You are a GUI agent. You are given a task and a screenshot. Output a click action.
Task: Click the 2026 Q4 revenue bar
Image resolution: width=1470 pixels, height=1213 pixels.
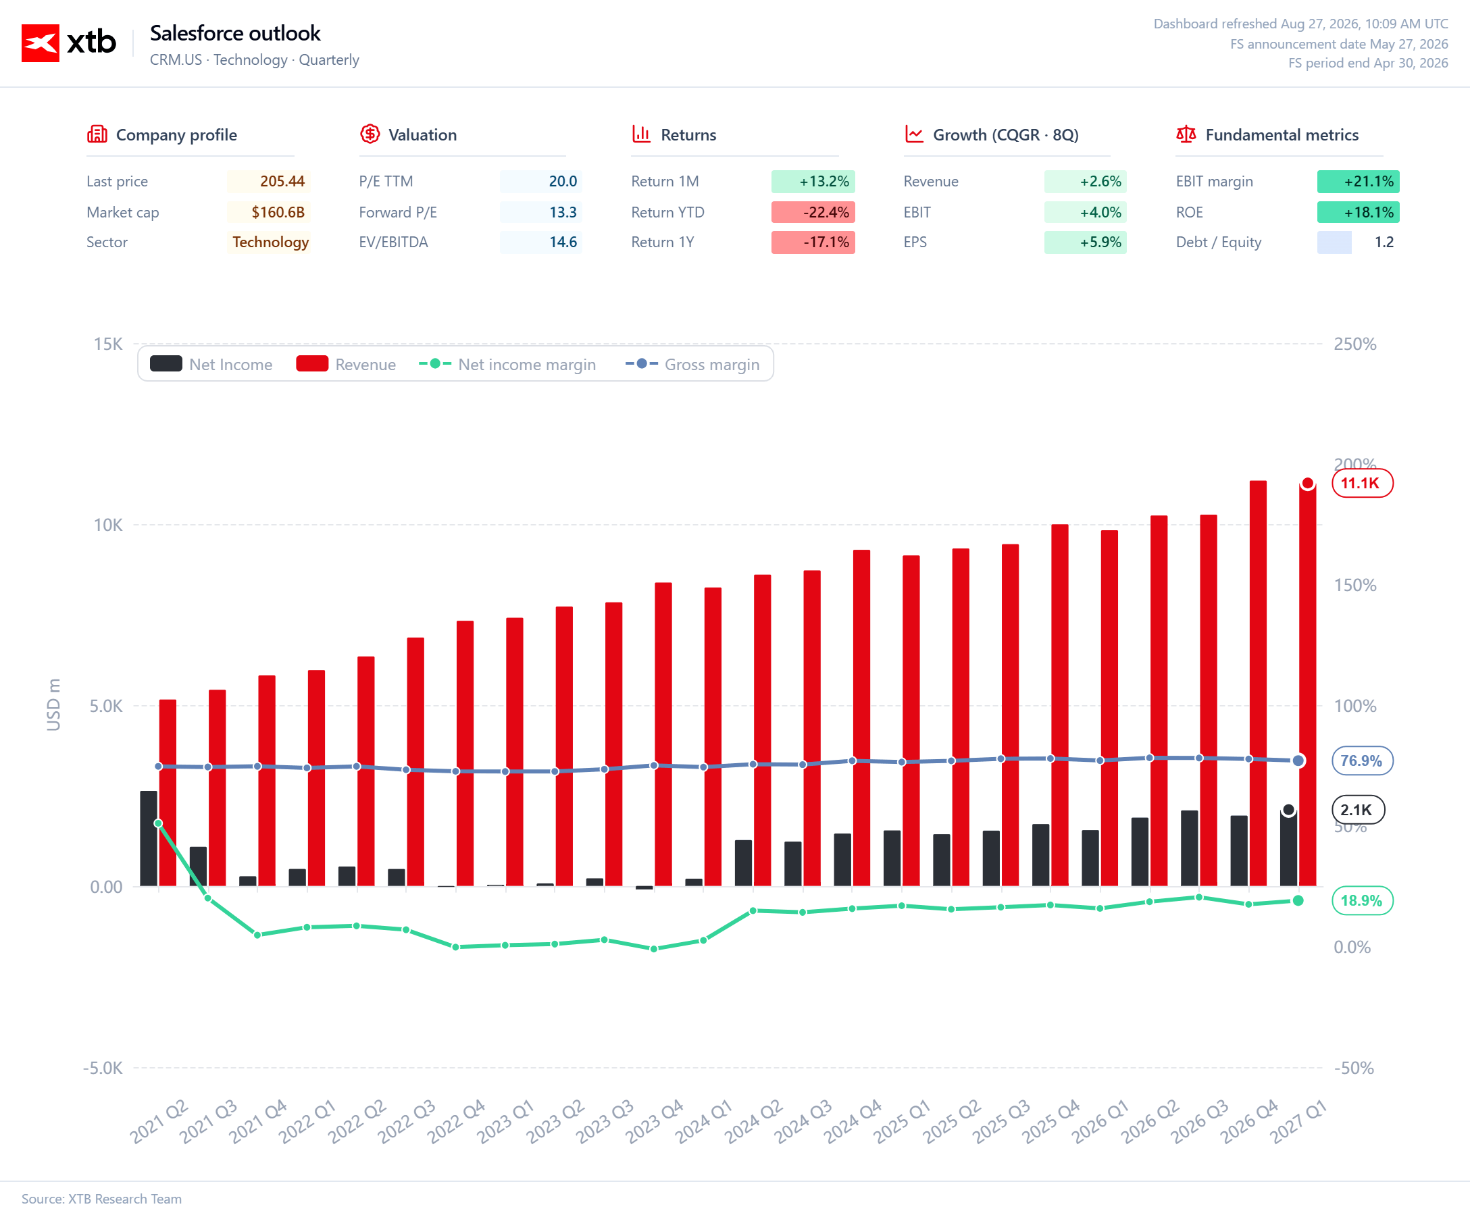[1258, 683]
